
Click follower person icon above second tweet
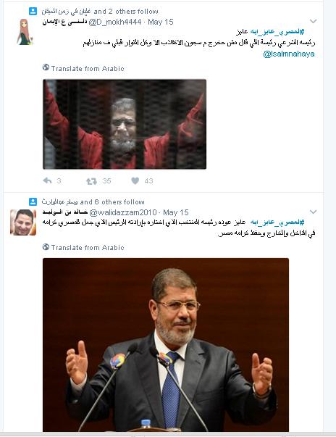pos(33,201)
